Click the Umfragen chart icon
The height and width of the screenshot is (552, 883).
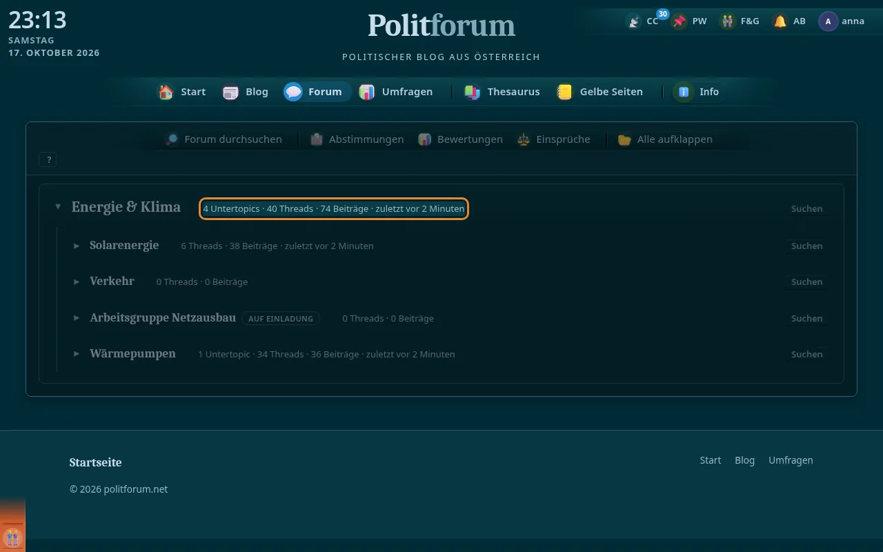(367, 92)
